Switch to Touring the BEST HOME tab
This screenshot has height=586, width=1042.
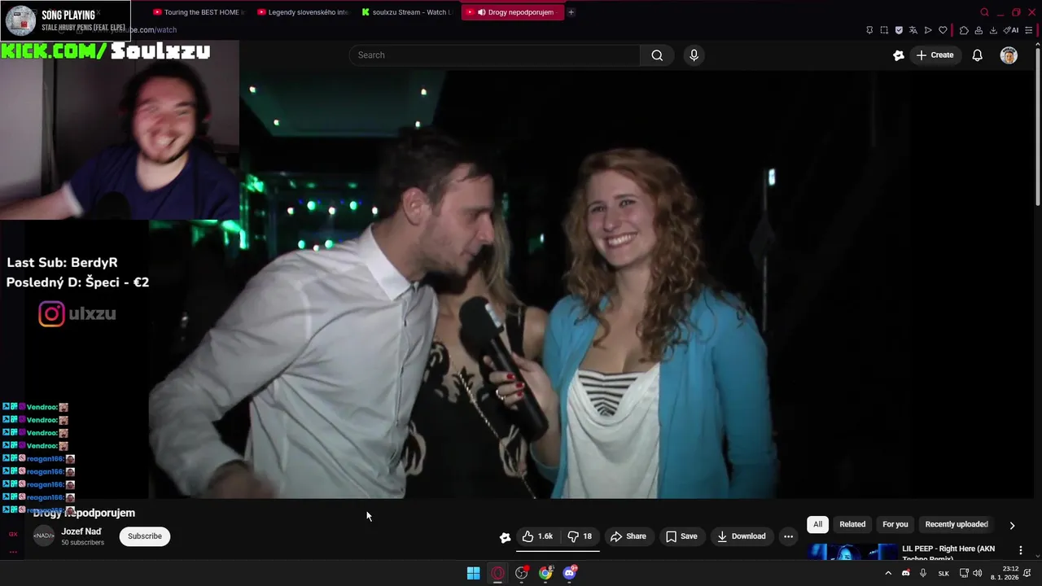199,12
